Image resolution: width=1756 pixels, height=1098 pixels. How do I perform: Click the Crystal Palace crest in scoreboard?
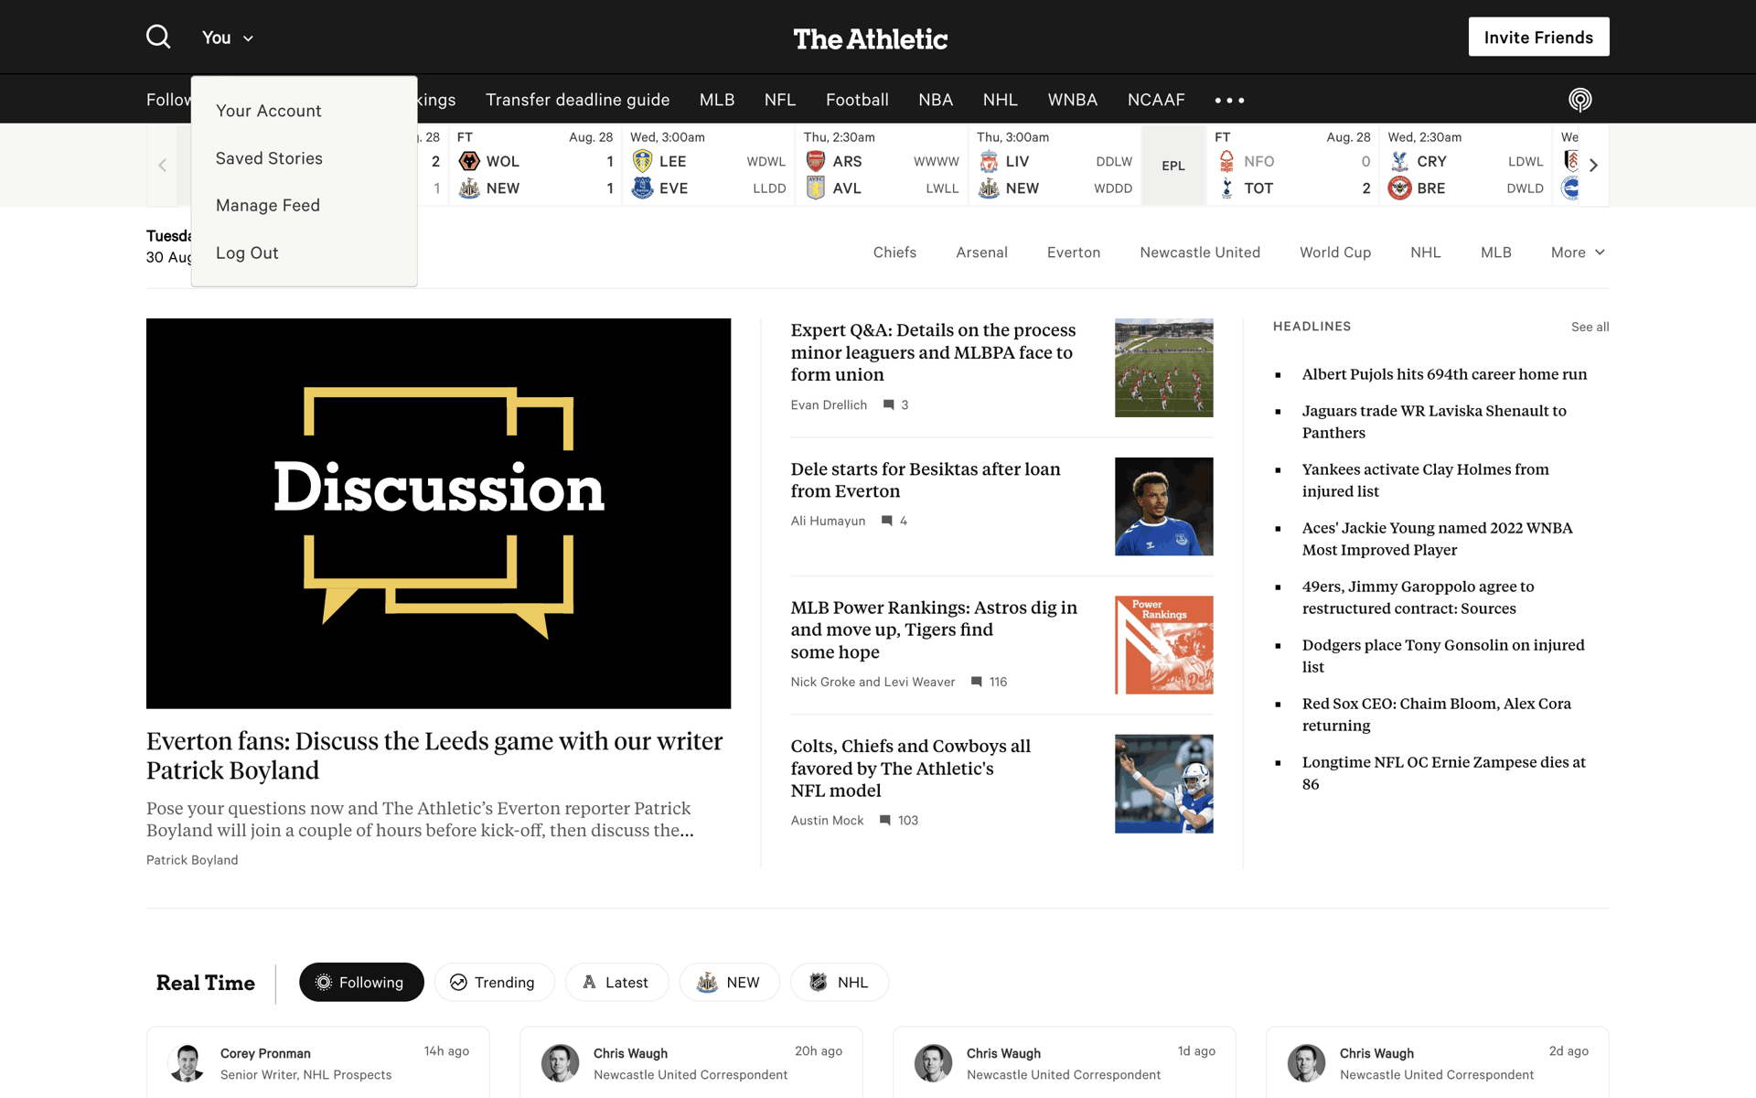tap(1399, 161)
